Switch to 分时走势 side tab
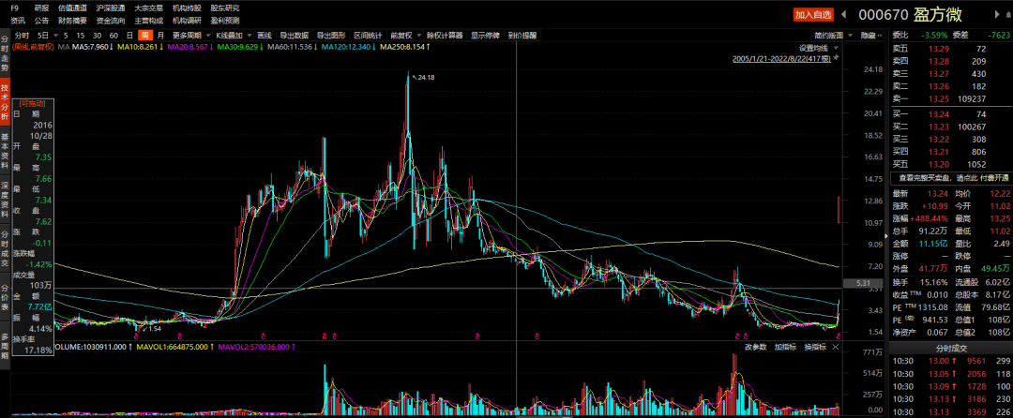The height and width of the screenshot is (418, 1013). pos(6,52)
